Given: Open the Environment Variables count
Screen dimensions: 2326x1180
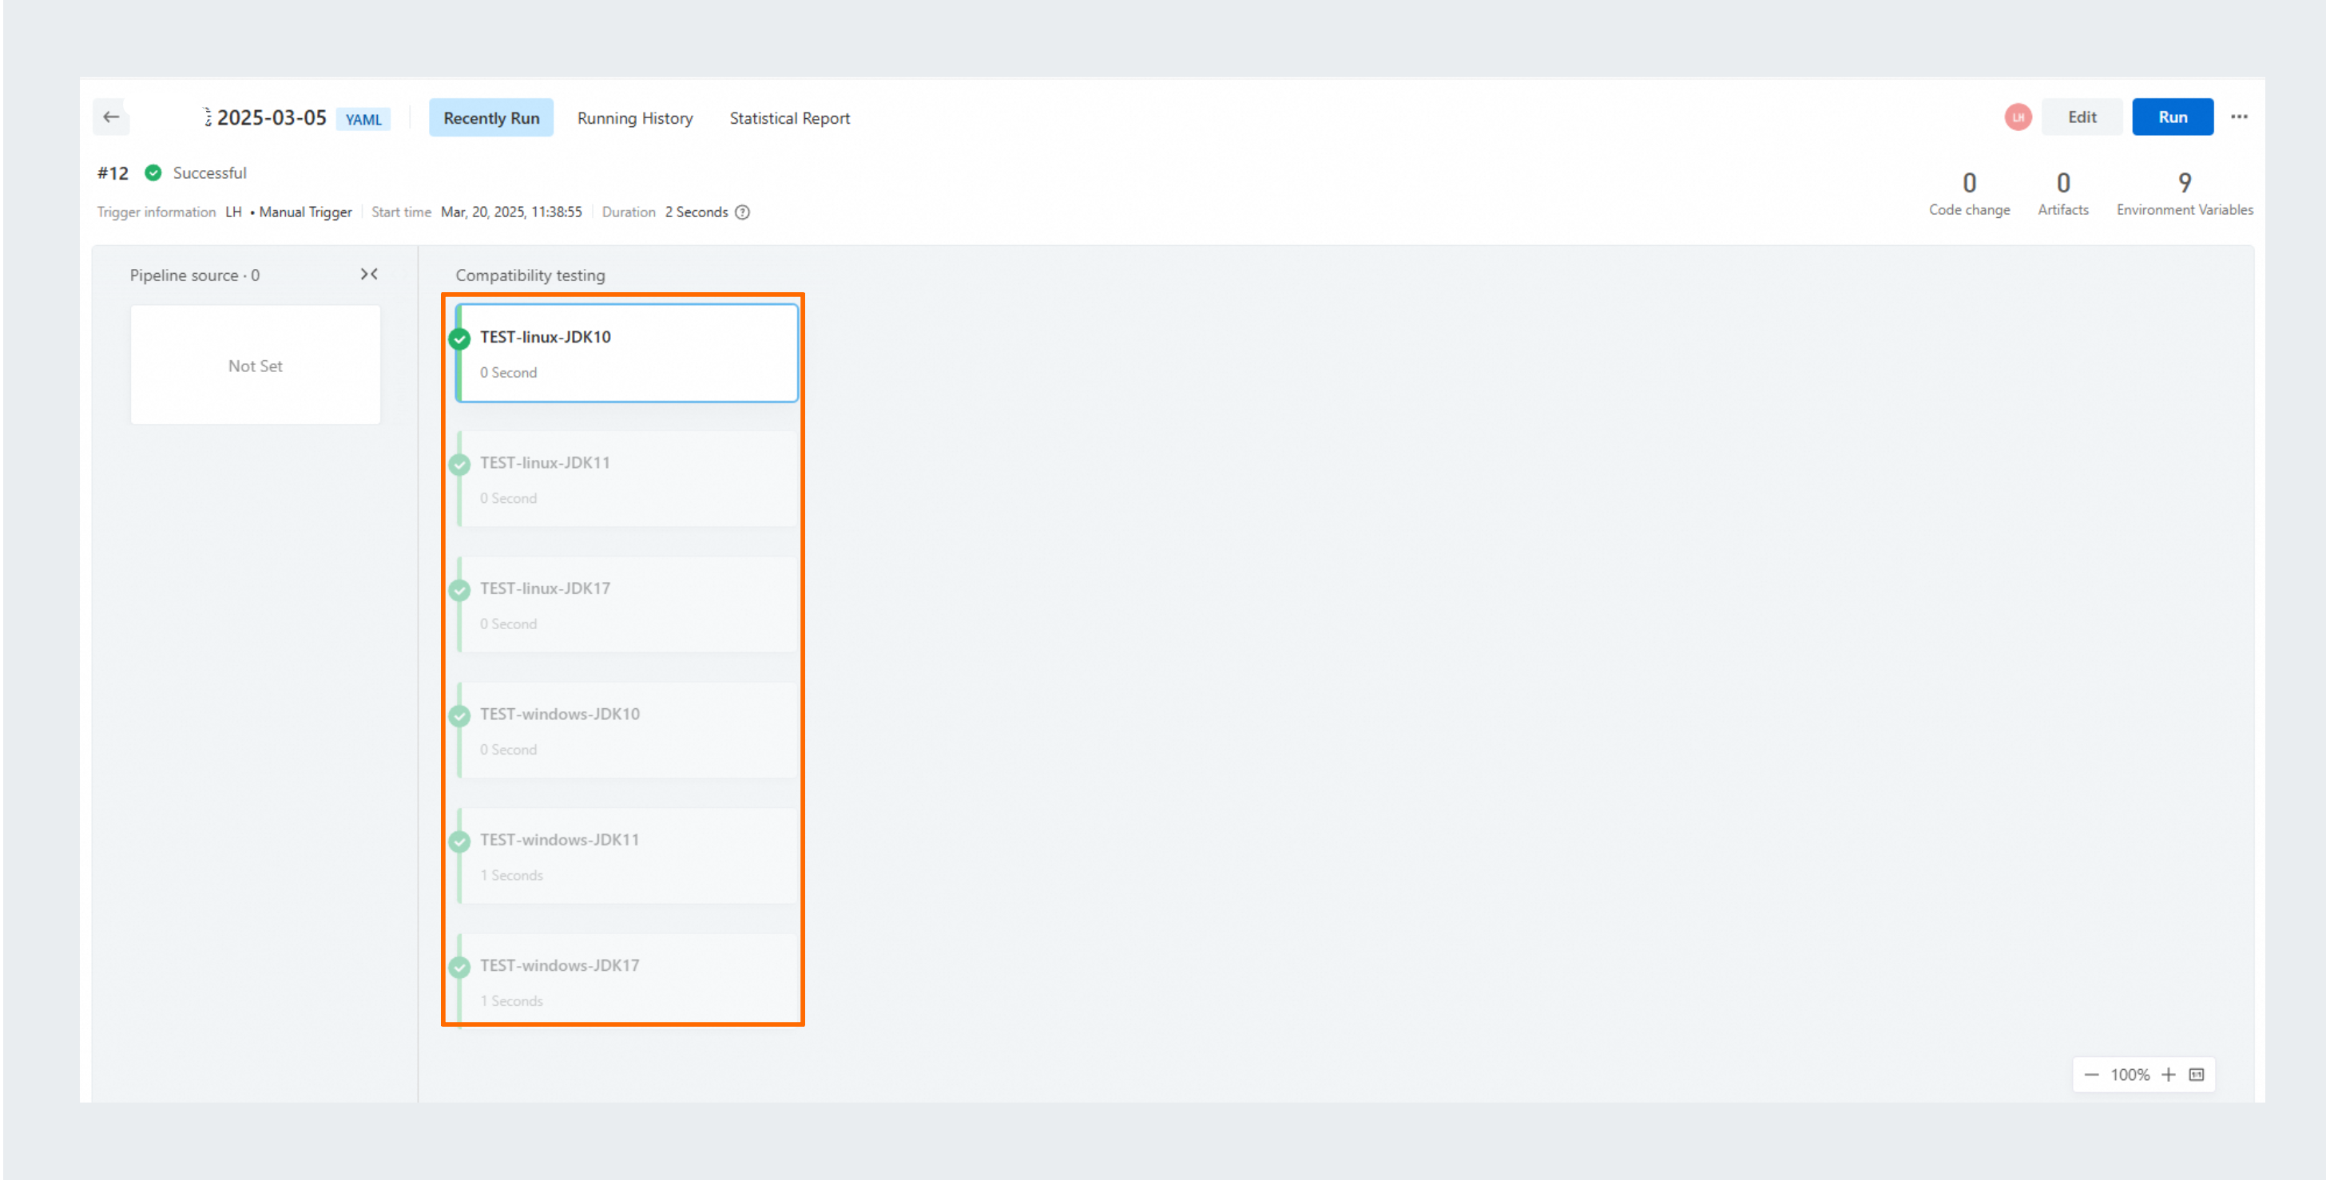Looking at the screenshot, I should [x=2185, y=194].
